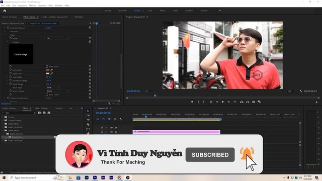Select the Razor tool
Screen dimensions: 322x181
pyautogui.click(x=88, y=124)
